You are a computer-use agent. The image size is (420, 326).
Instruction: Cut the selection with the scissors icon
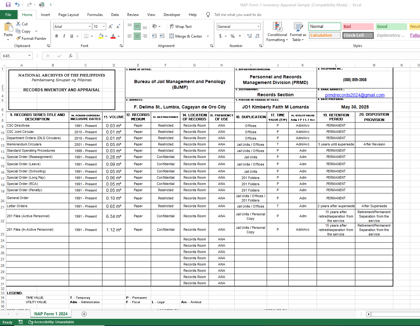pyautogui.click(x=19, y=24)
